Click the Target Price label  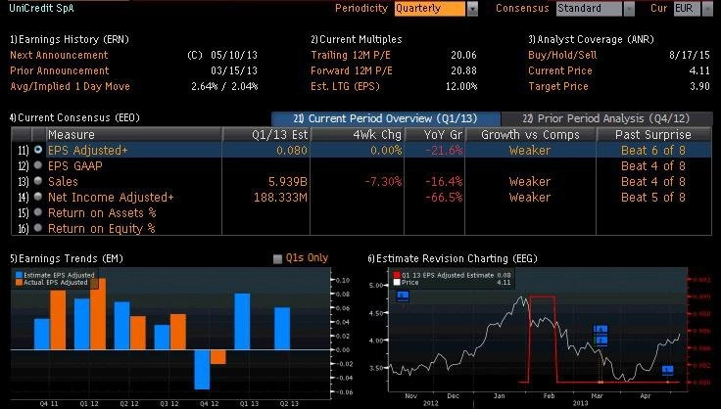point(558,86)
